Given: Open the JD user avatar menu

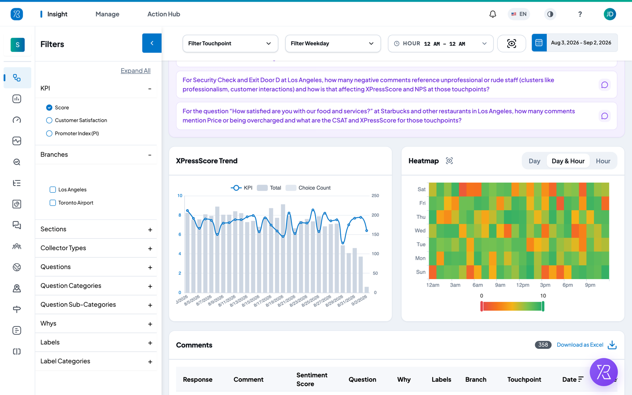Looking at the screenshot, I should (610, 14).
